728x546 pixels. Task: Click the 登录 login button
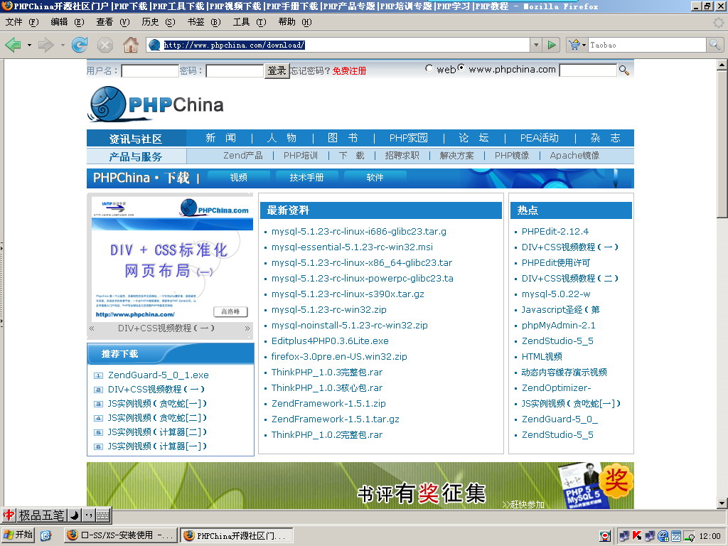[277, 70]
